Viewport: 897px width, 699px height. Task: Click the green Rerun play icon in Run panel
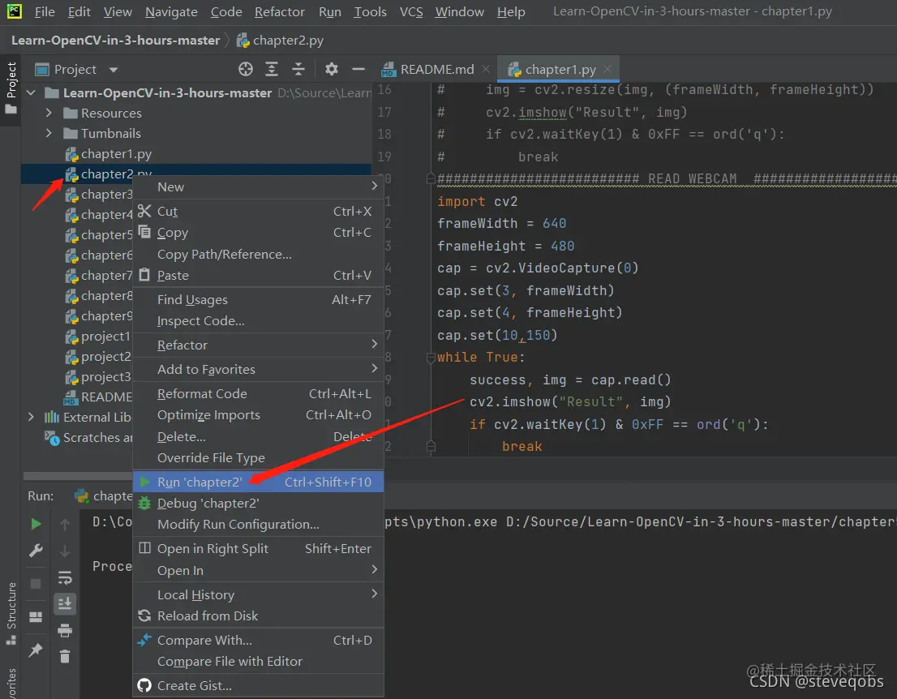click(36, 523)
